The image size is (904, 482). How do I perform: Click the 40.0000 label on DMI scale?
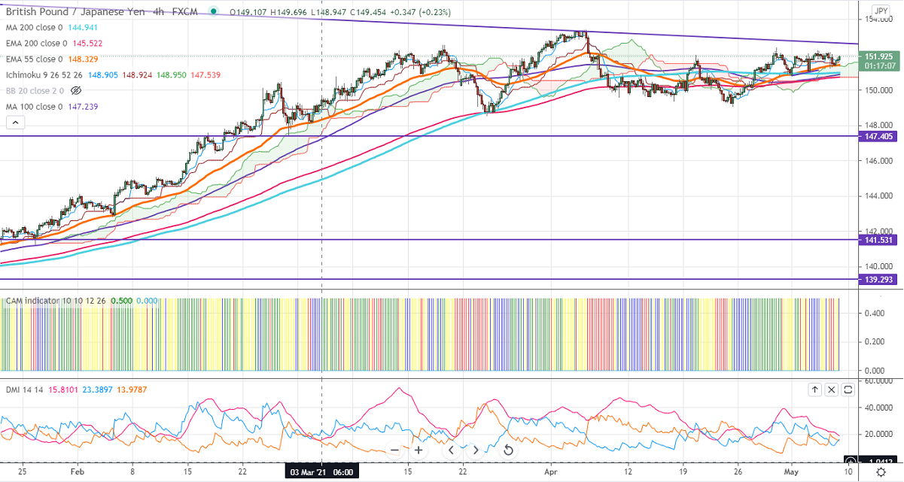click(x=880, y=408)
